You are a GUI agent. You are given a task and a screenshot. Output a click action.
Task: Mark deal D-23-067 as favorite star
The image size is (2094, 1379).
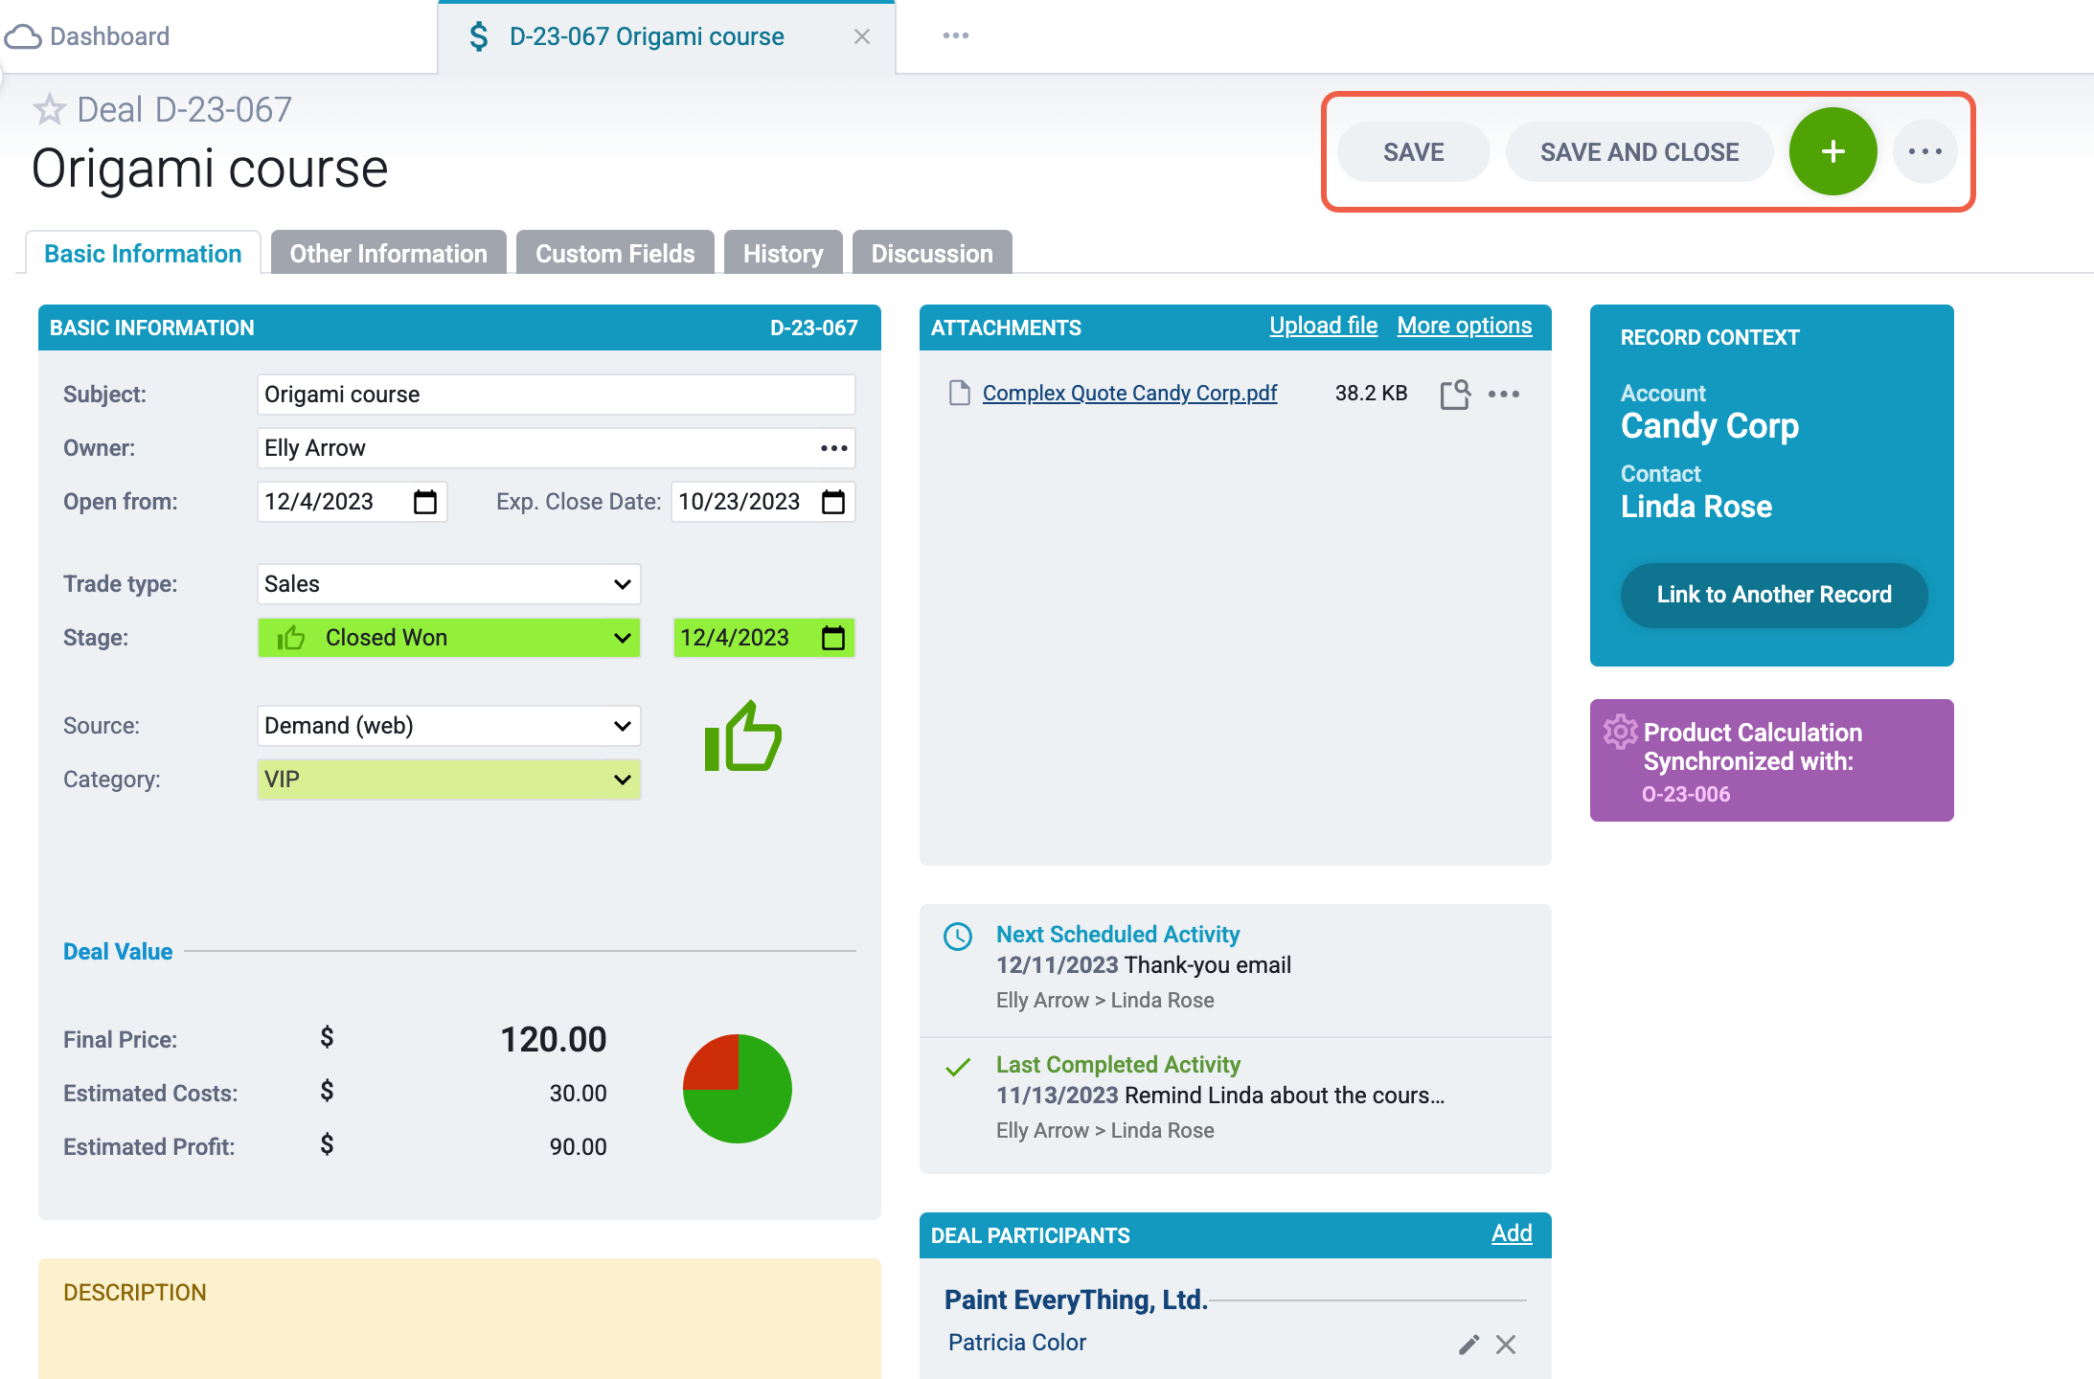[49, 110]
